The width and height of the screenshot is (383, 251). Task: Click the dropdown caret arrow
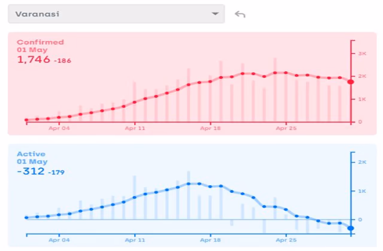215,14
